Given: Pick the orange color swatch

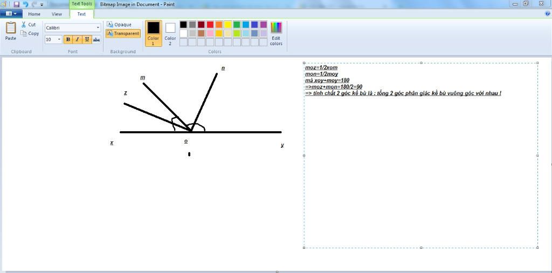Looking at the screenshot, I should tap(219, 25).
